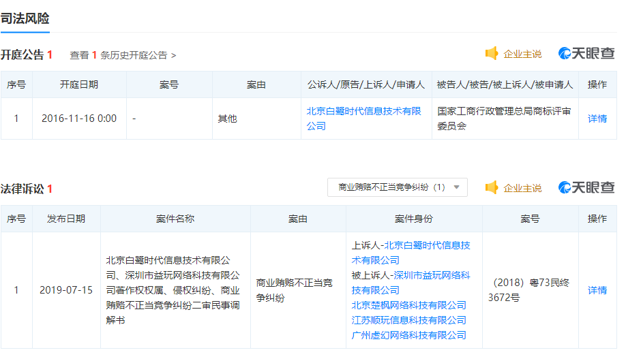626x361 pixels.
Task: Open 北京楚枫网络科技有限公司 company link
Action: 409,305
